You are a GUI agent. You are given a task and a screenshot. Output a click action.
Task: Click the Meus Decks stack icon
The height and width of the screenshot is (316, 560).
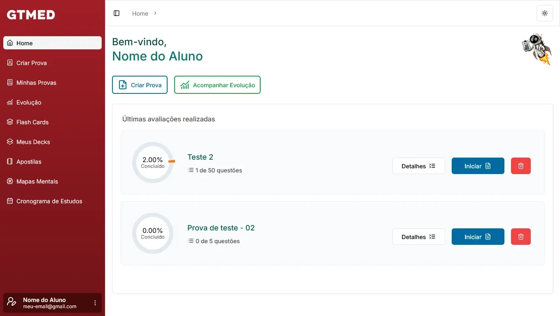point(10,142)
